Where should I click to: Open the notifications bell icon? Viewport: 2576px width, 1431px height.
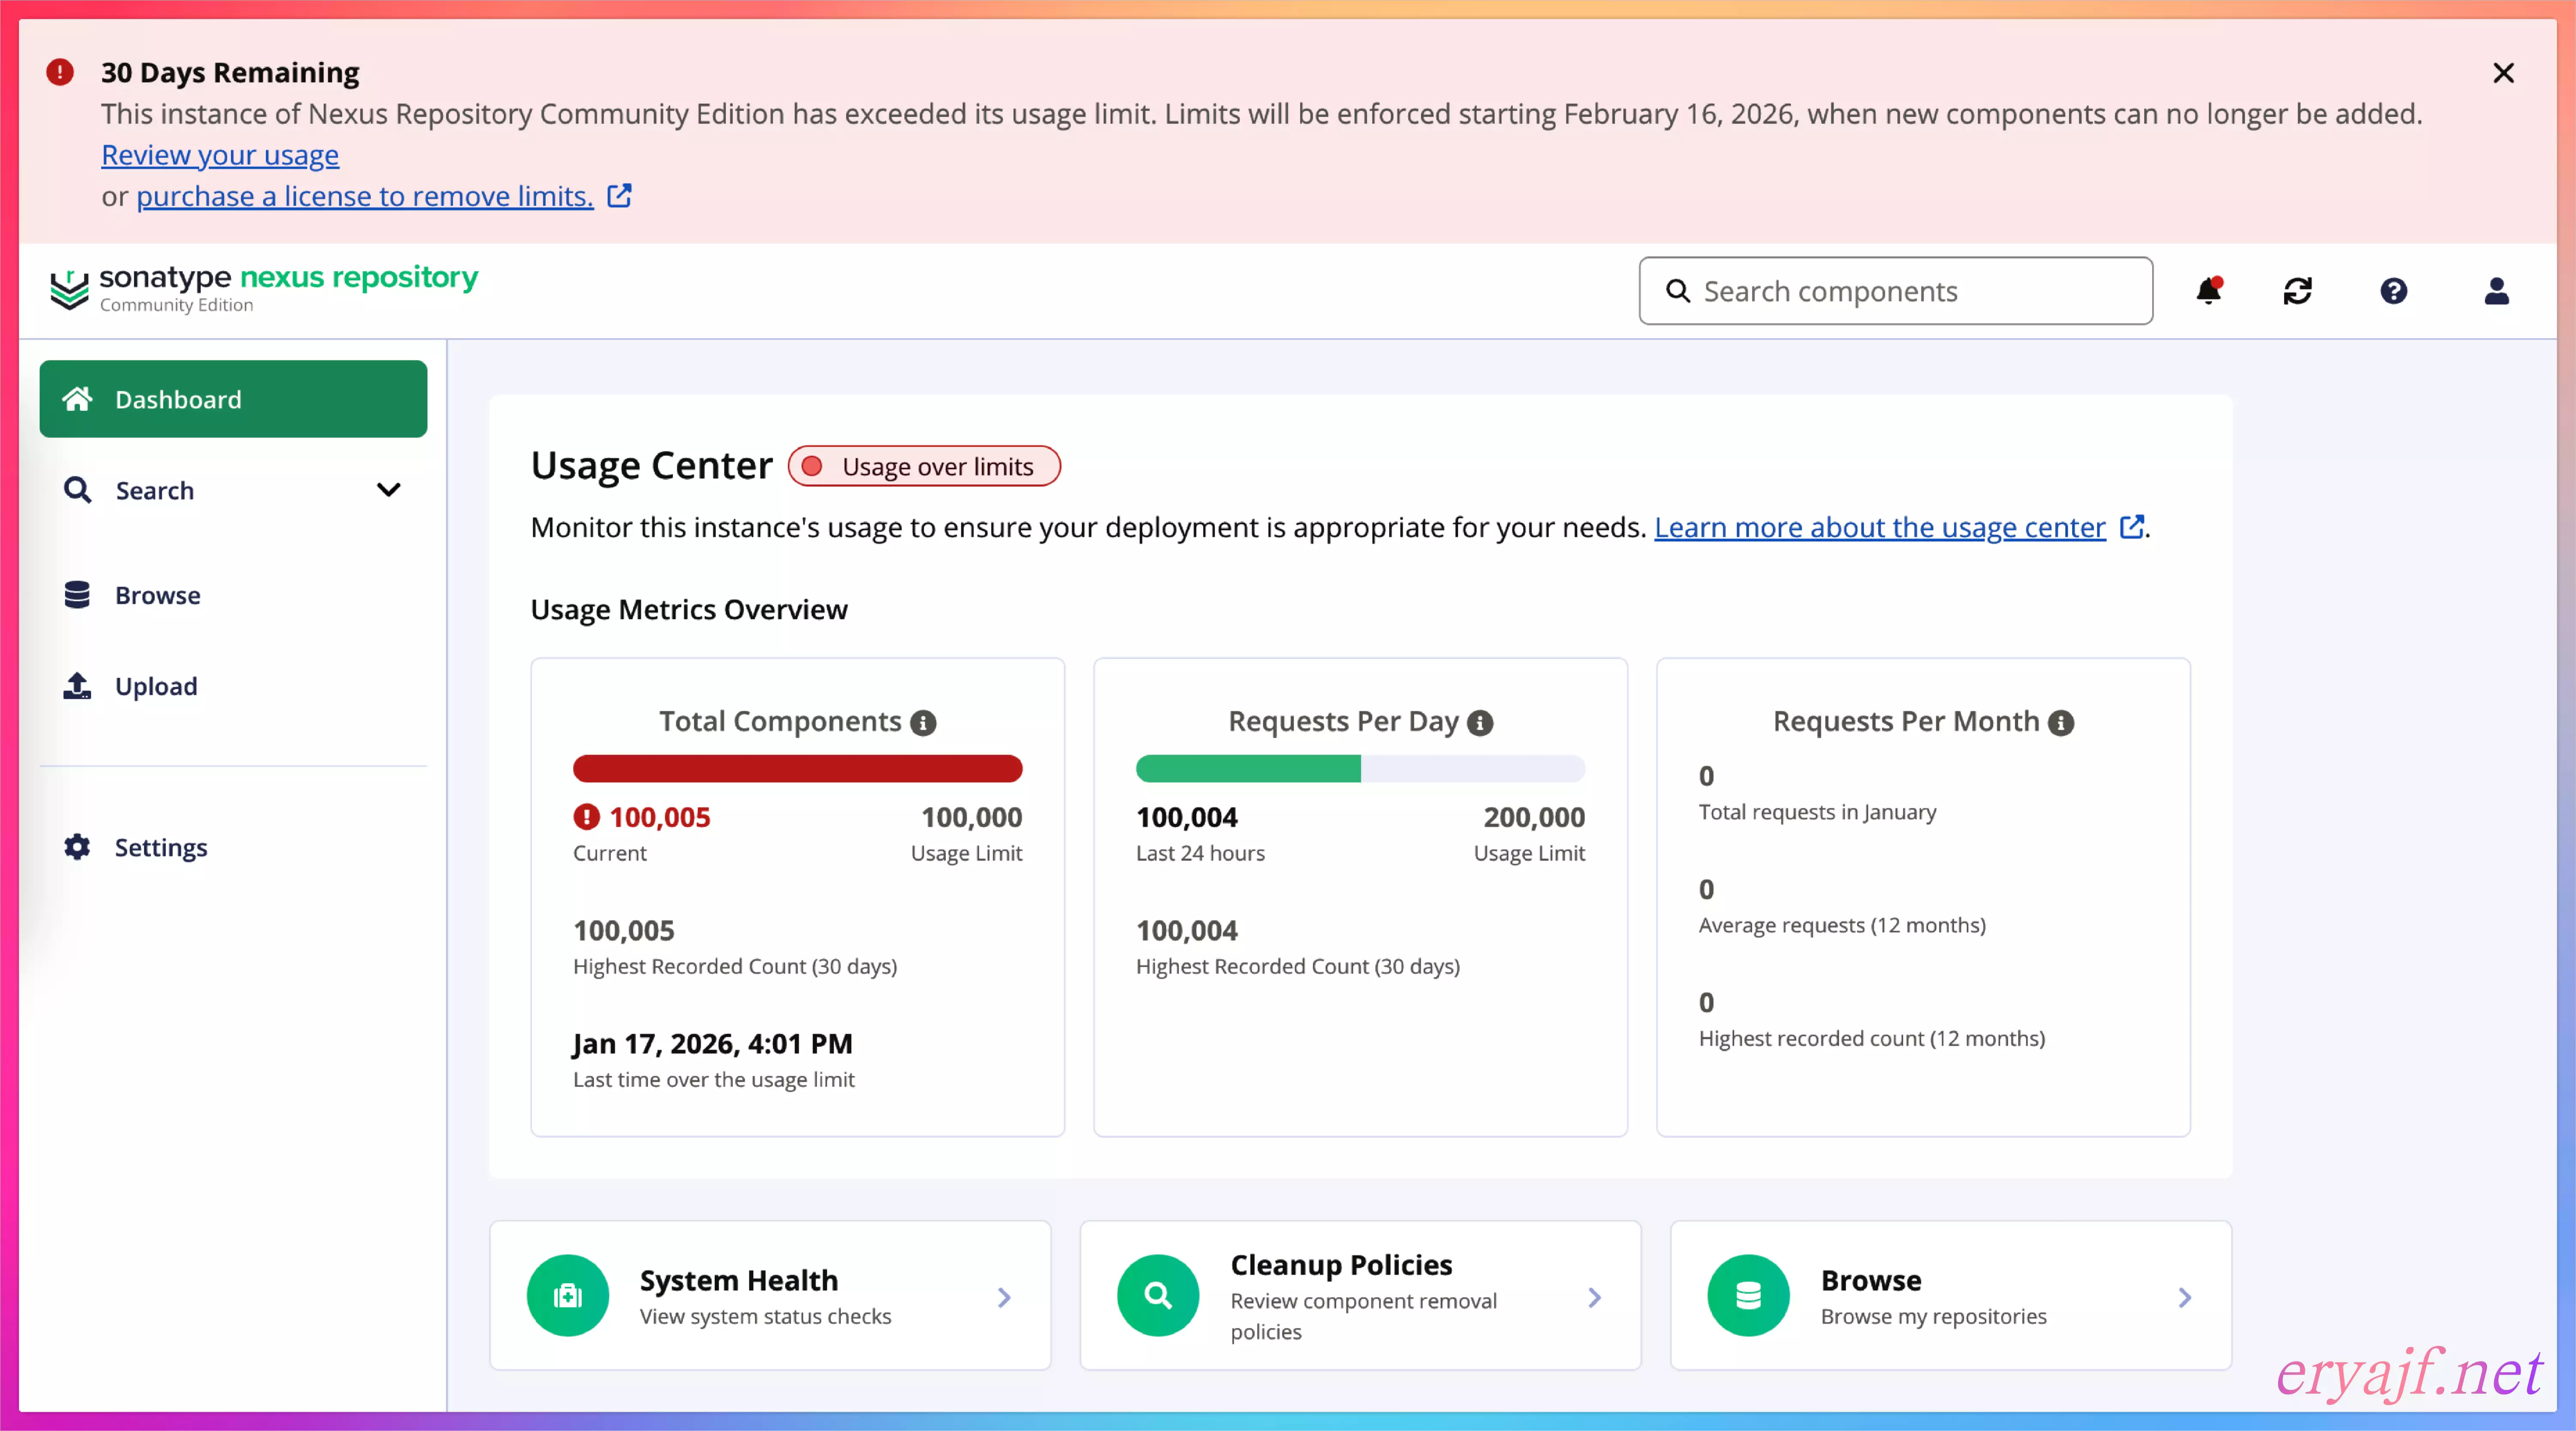click(x=2208, y=291)
